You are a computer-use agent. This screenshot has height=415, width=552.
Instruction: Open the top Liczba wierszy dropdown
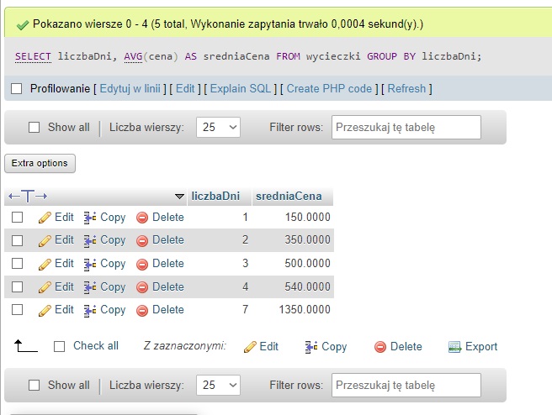(x=218, y=128)
